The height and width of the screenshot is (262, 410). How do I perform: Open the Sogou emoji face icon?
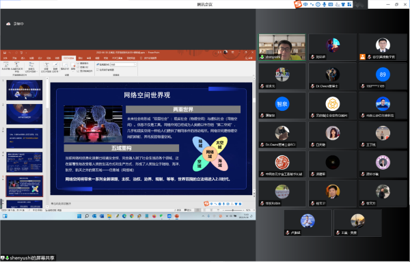pyautogui.click(x=318, y=4)
